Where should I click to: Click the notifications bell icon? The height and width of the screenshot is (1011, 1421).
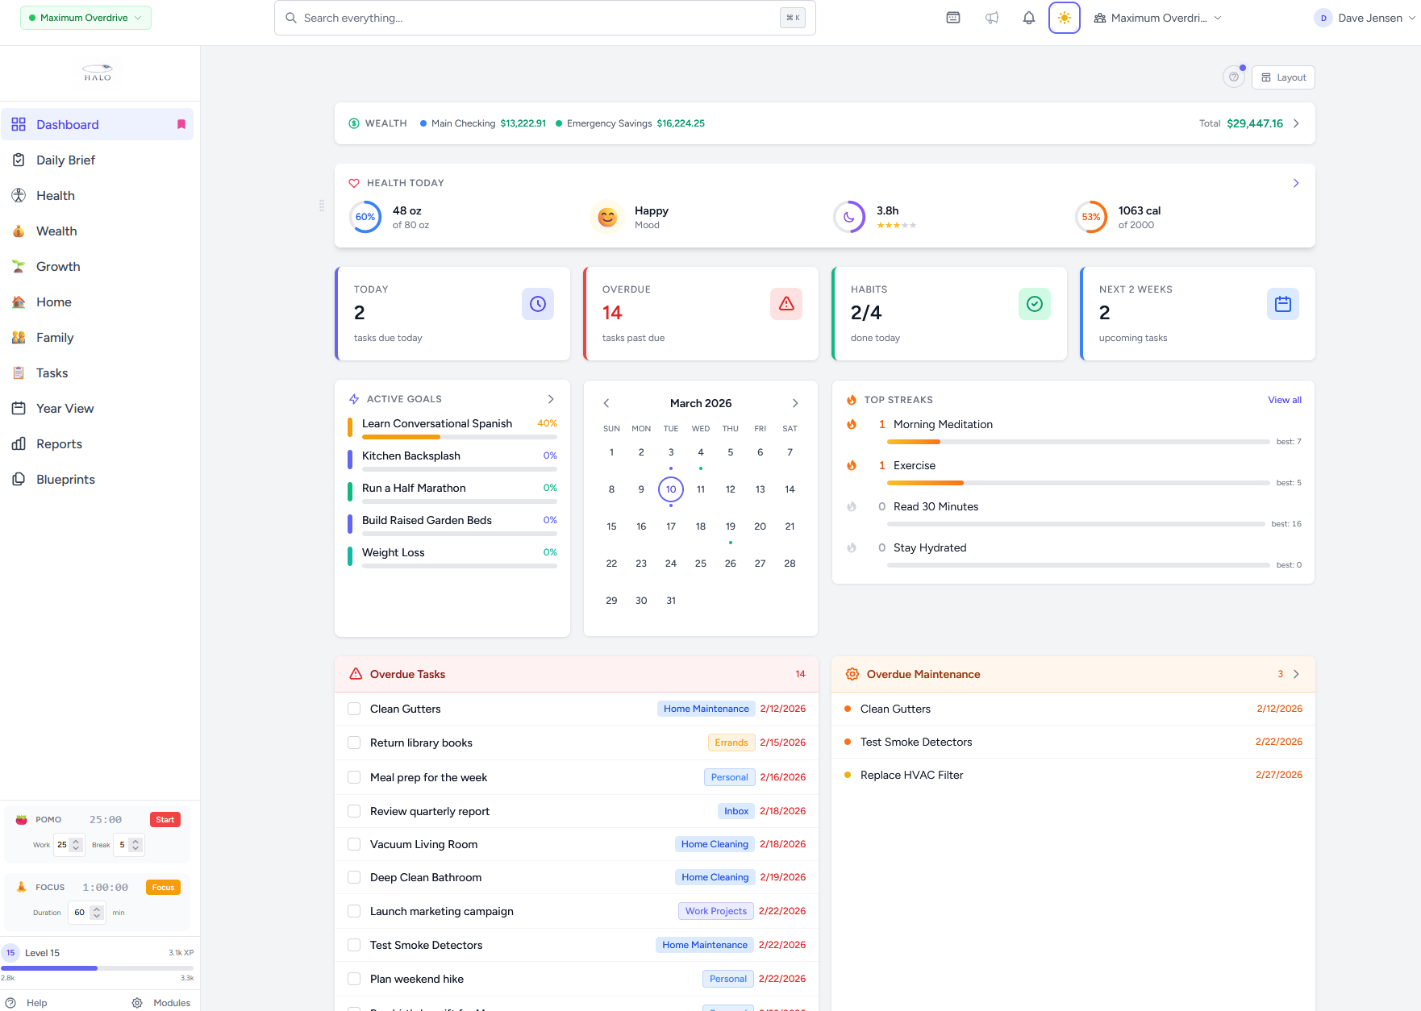point(1028,18)
